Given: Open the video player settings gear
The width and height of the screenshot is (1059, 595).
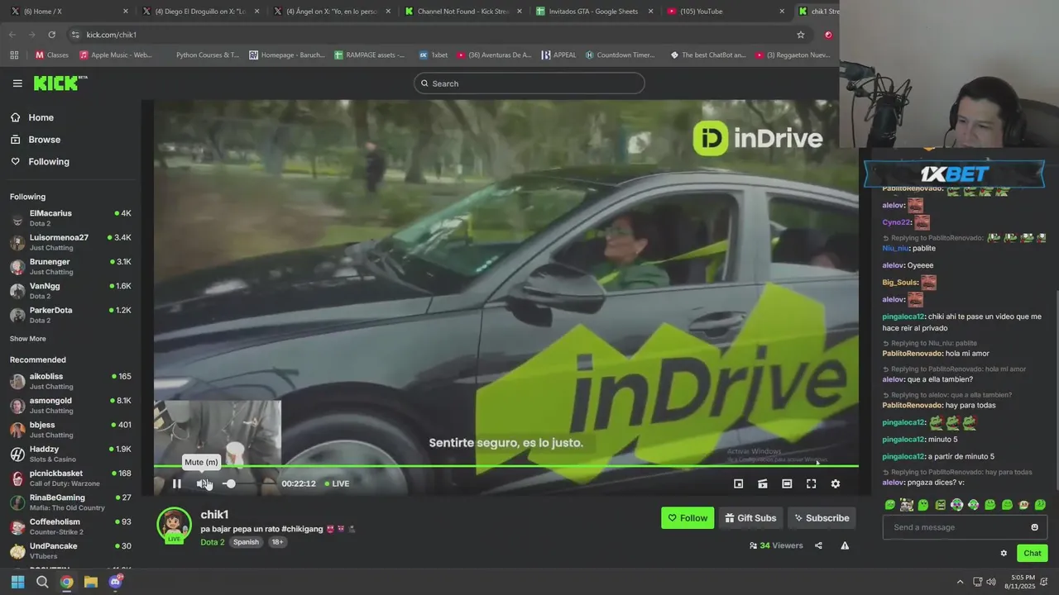Looking at the screenshot, I should click(x=836, y=483).
